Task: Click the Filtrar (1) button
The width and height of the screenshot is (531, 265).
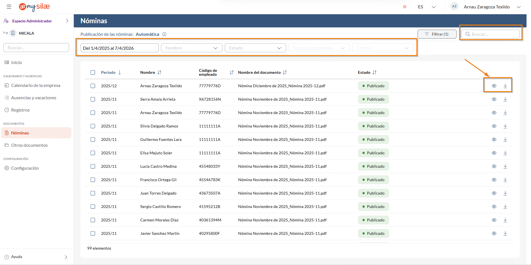Action: point(437,34)
